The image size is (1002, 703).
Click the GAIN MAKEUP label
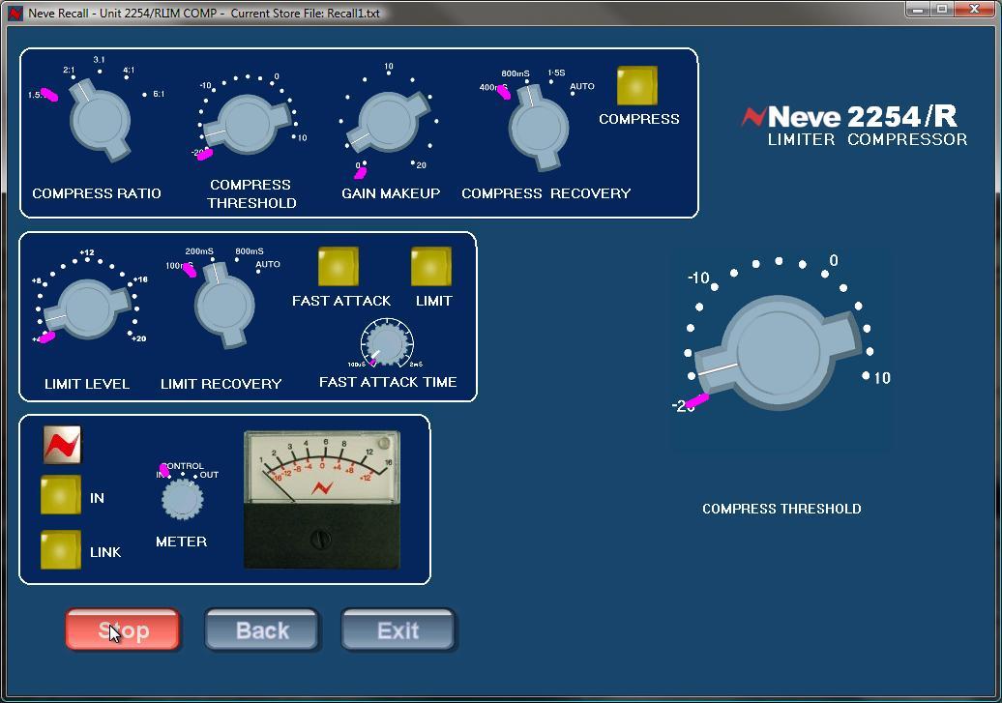[391, 193]
